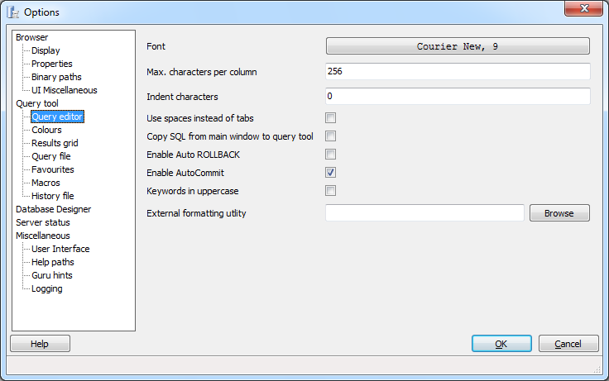Click the External formatting utility text box

coord(424,213)
